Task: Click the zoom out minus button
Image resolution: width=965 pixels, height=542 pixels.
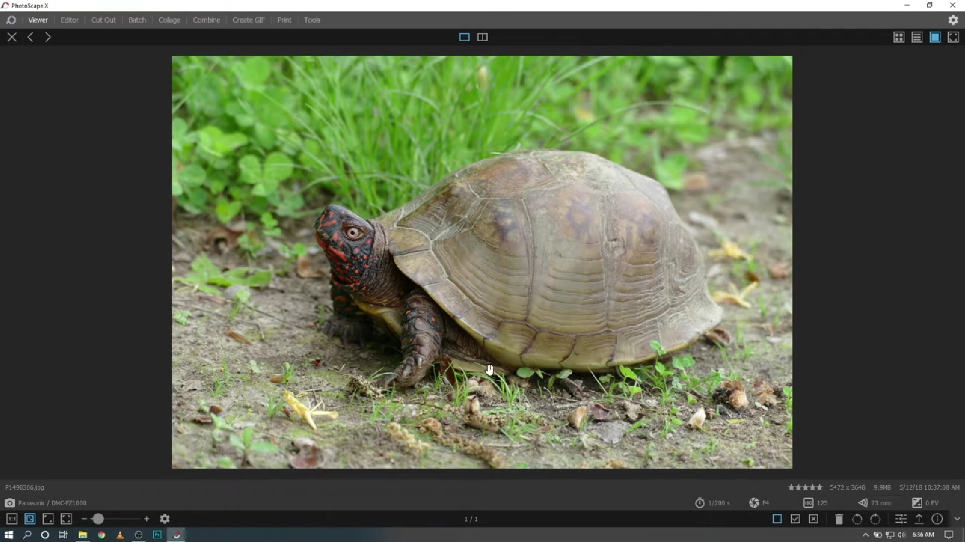Action: click(84, 519)
